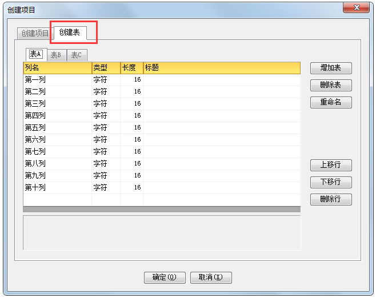Confirm with 确定(O) button
376x298 pixels.
(165, 277)
